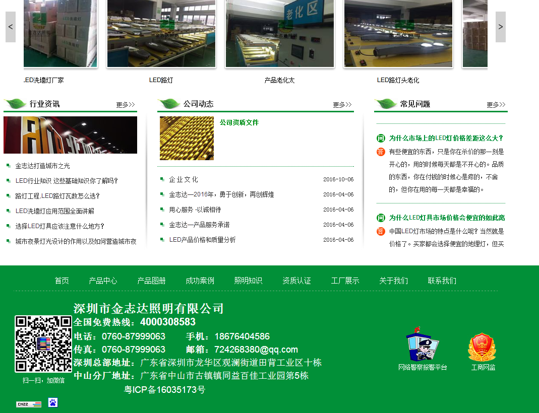Open company news 企业文化
Screen dimensions: 539x413
pyautogui.click(x=184, y=179)
